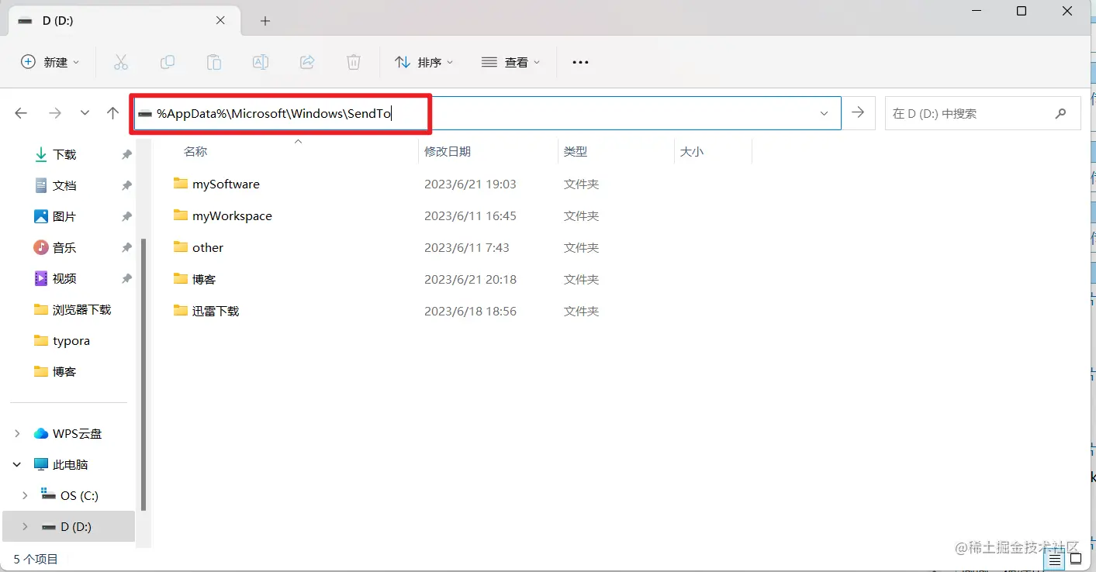Click date 2023/6/11 16:45
This screenshot has height=572, width=1096.
coord(470,216)
